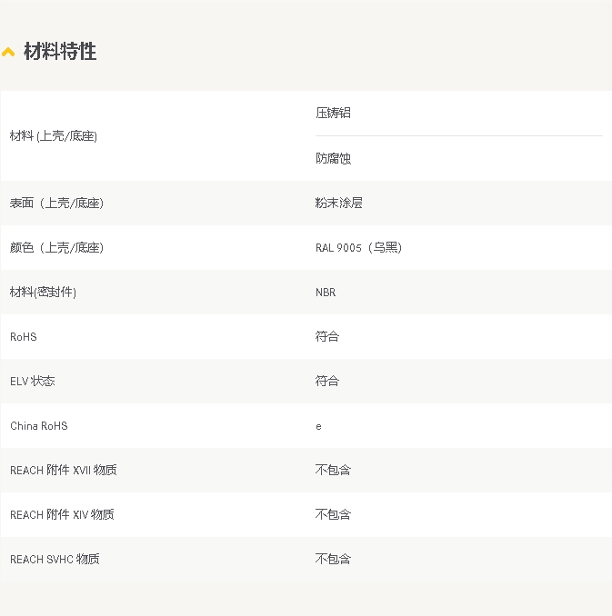This screenshot has height=616, width=612.
Task: Select the ELV 状态 label
Action: pyautogui.click(x=33, y=381)
